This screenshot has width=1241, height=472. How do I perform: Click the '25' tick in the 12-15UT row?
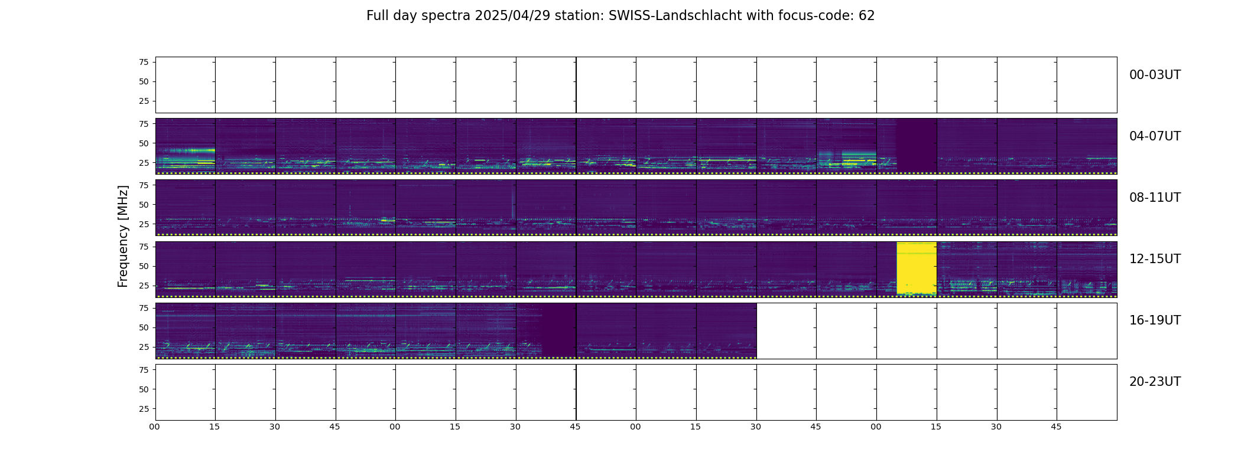144,285
